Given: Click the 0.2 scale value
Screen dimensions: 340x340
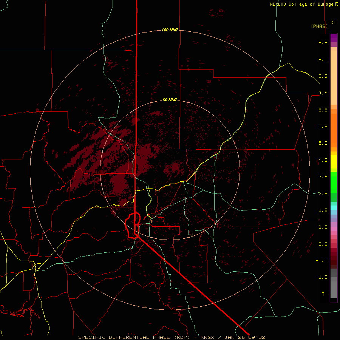Looking at the screenshot, I should point(323,244).
